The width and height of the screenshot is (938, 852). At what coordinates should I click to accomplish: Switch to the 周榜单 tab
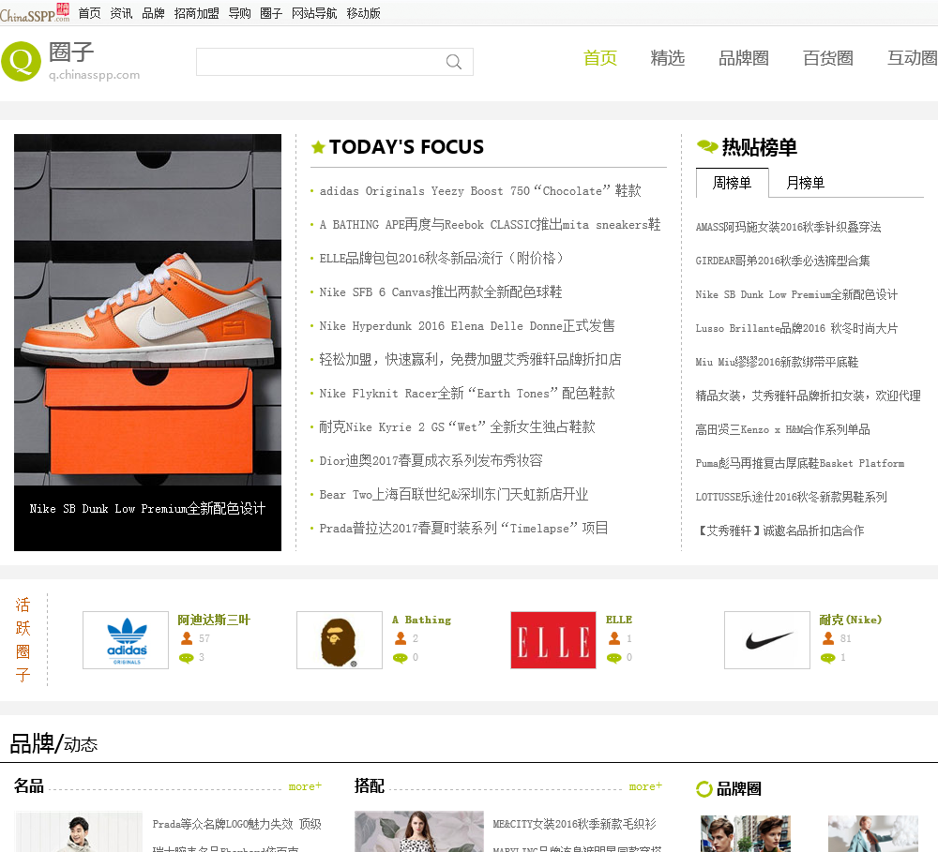click(x=733, y=183)
